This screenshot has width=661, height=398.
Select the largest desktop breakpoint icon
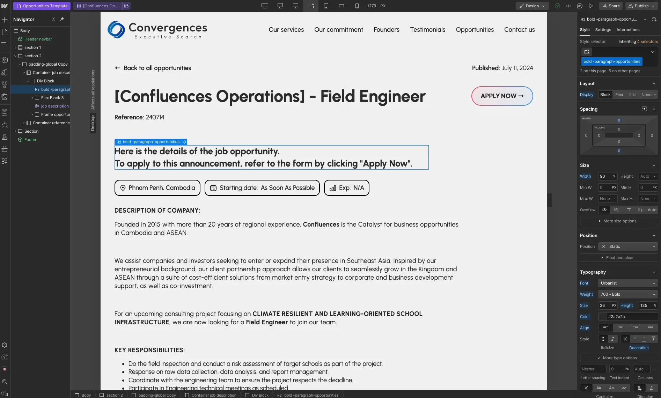(265, 6)
